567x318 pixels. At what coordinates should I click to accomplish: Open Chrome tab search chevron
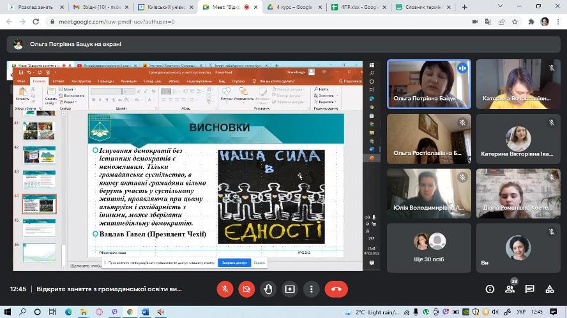point(500,6)
